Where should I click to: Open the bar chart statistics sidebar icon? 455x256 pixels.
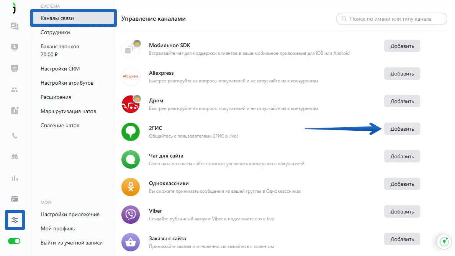click(15, 178)
